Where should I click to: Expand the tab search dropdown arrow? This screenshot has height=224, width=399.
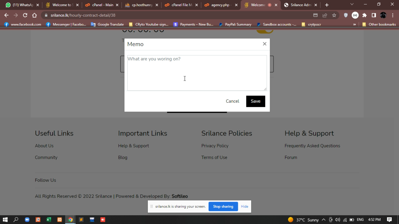click(x=352, y=5)
